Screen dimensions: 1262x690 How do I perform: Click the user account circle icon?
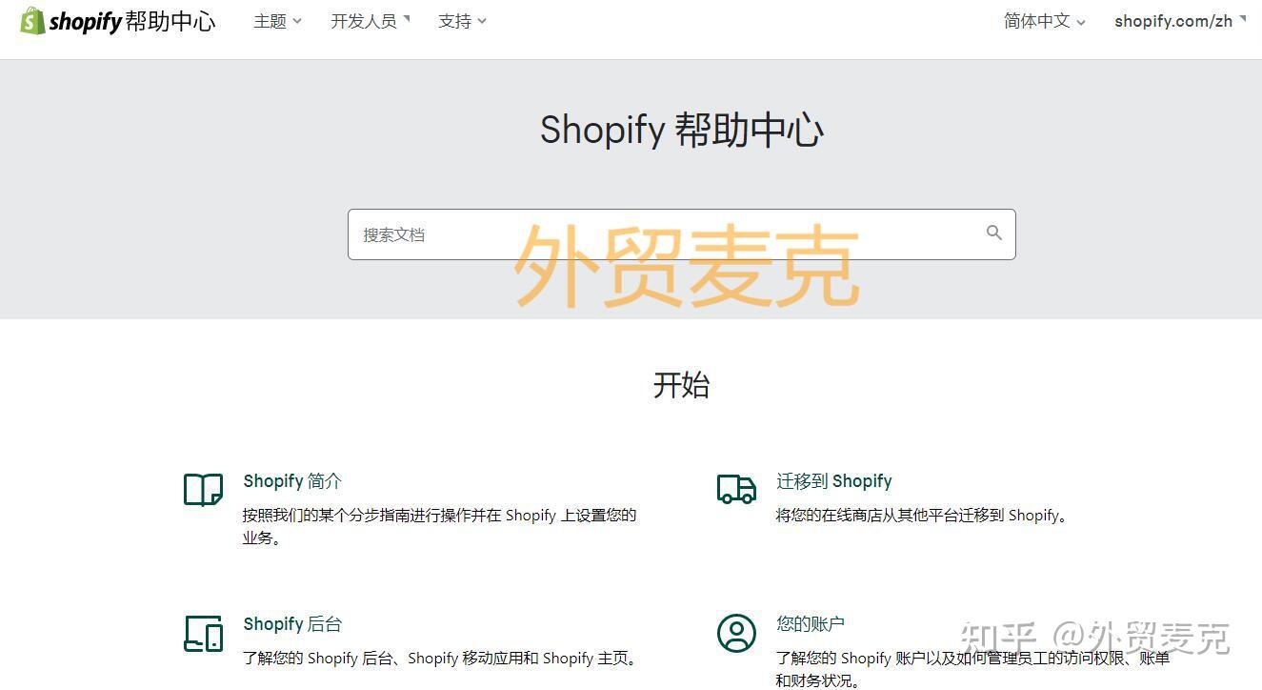pyautogui.click(x=736, y=633)
